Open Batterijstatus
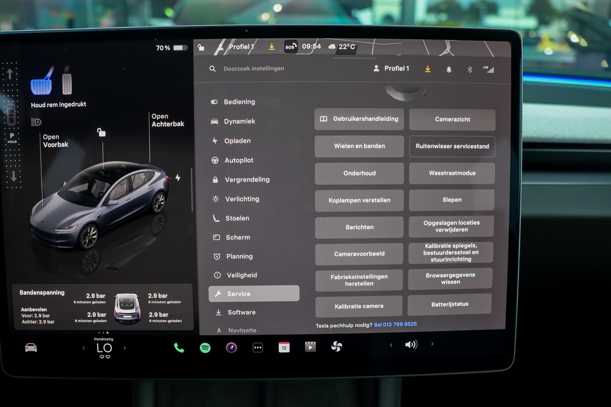The height and width of the screenshot is (407, 611). (x=449, y=304)
